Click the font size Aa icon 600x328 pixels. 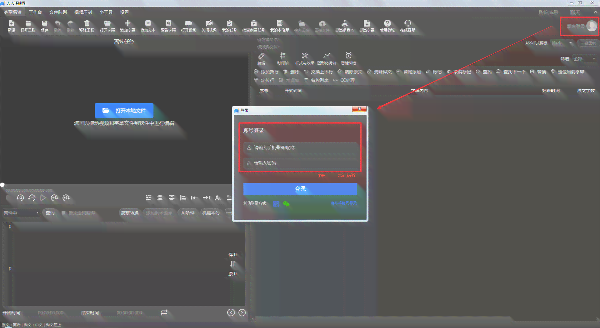pos(218,198)
